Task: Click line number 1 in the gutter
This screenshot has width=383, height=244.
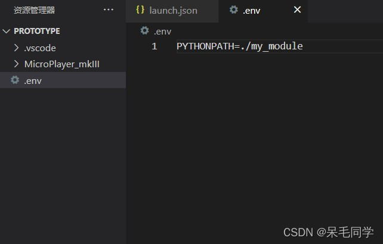Action: pos(155,46)
